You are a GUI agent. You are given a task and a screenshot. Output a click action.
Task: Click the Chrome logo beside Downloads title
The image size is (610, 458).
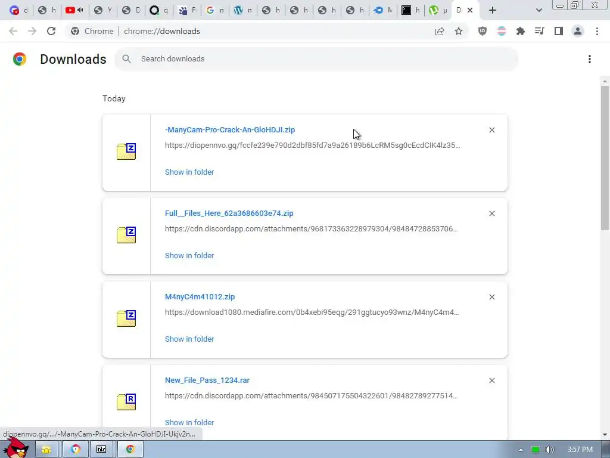pos(20,59)
